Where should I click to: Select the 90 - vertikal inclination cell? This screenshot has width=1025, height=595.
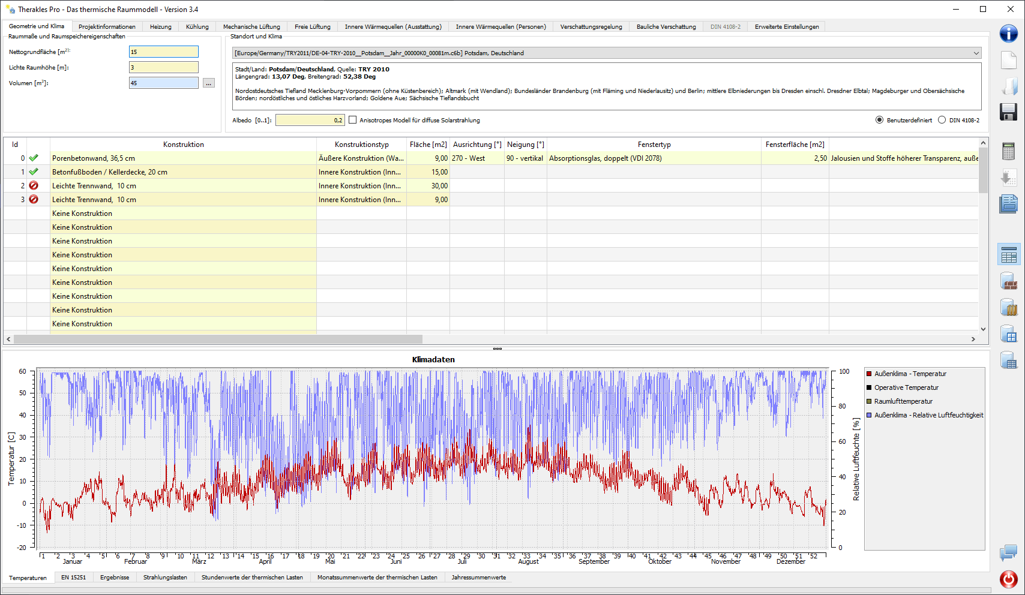(x=526, y=158)
